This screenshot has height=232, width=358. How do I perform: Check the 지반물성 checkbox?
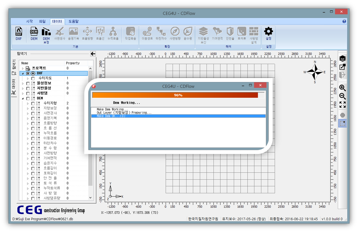[28, 88]
